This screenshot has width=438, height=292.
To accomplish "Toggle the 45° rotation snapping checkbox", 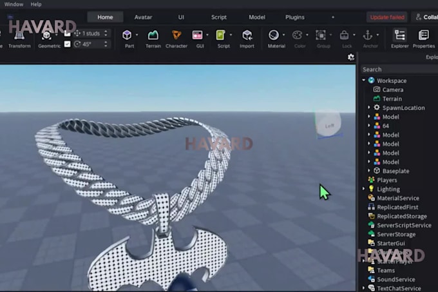I will click(68, 44).
